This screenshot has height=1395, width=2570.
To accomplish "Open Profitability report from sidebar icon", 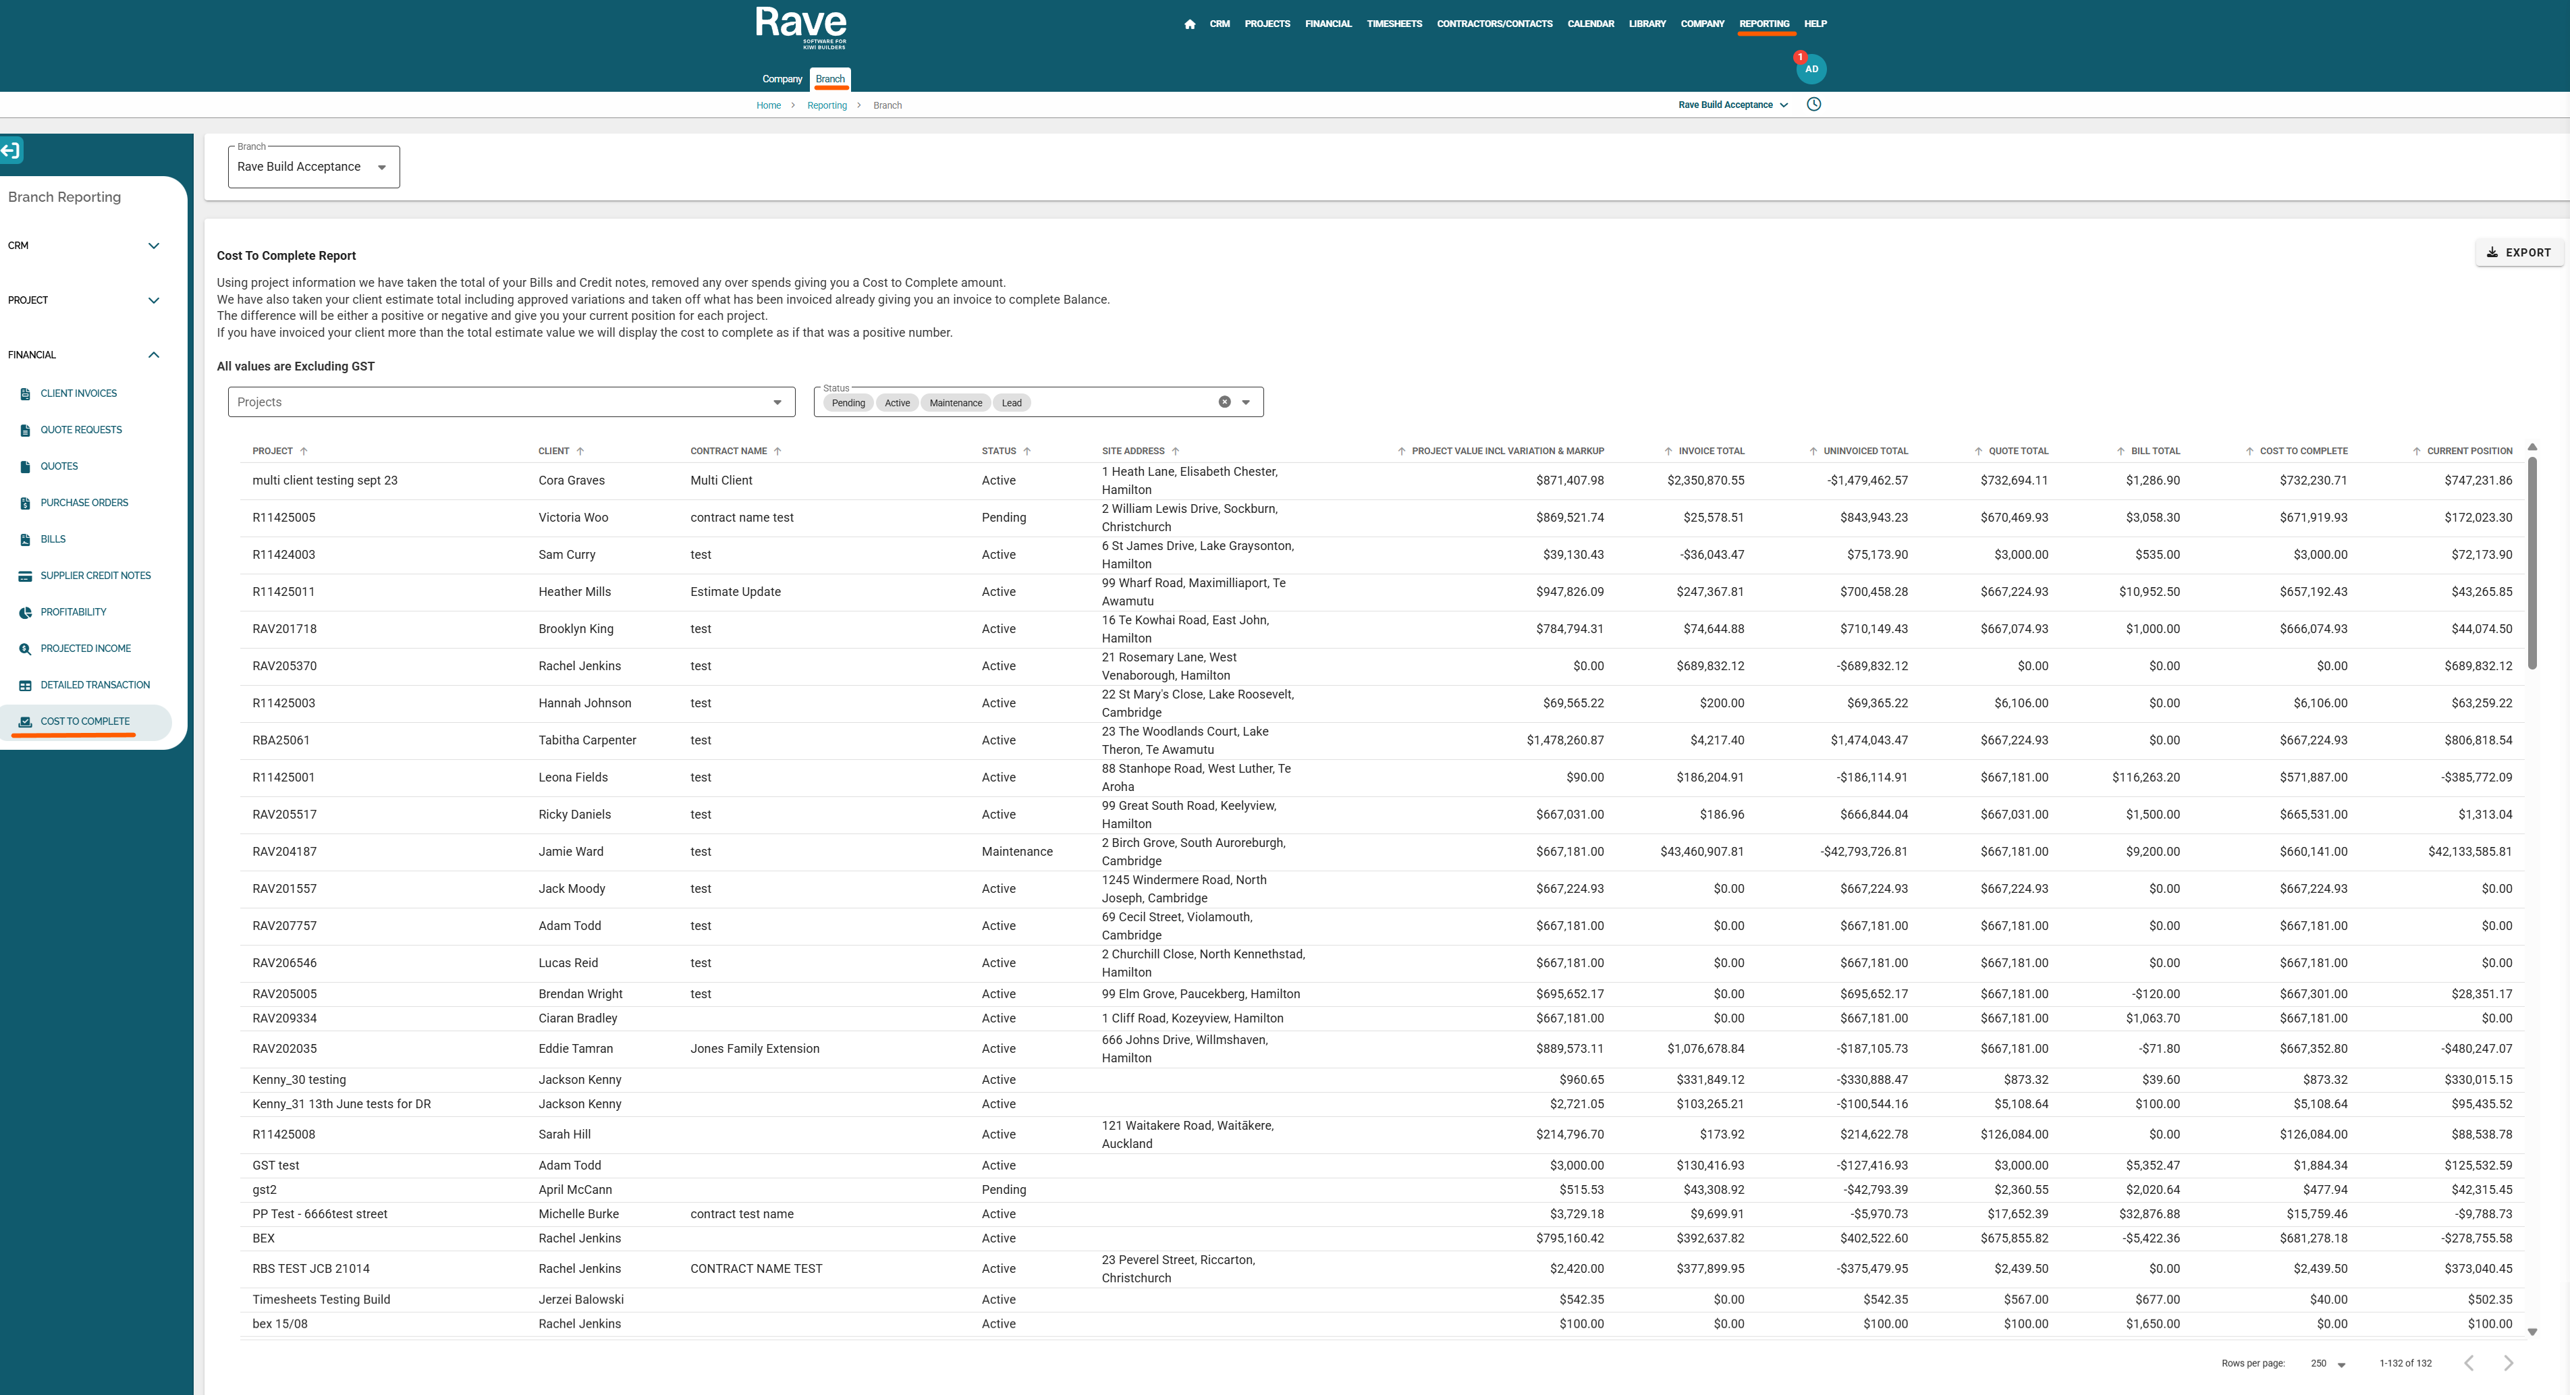I will [25, 611].
